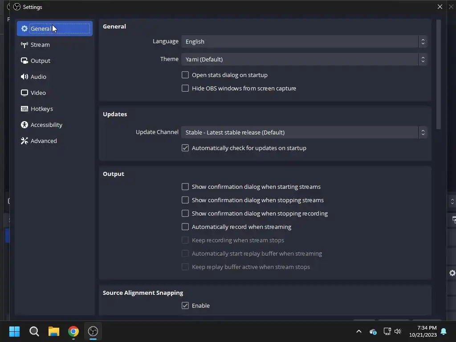
Task: Open taskbar Search magnifier
Action: pyautogui.click(x=34, y=331)
